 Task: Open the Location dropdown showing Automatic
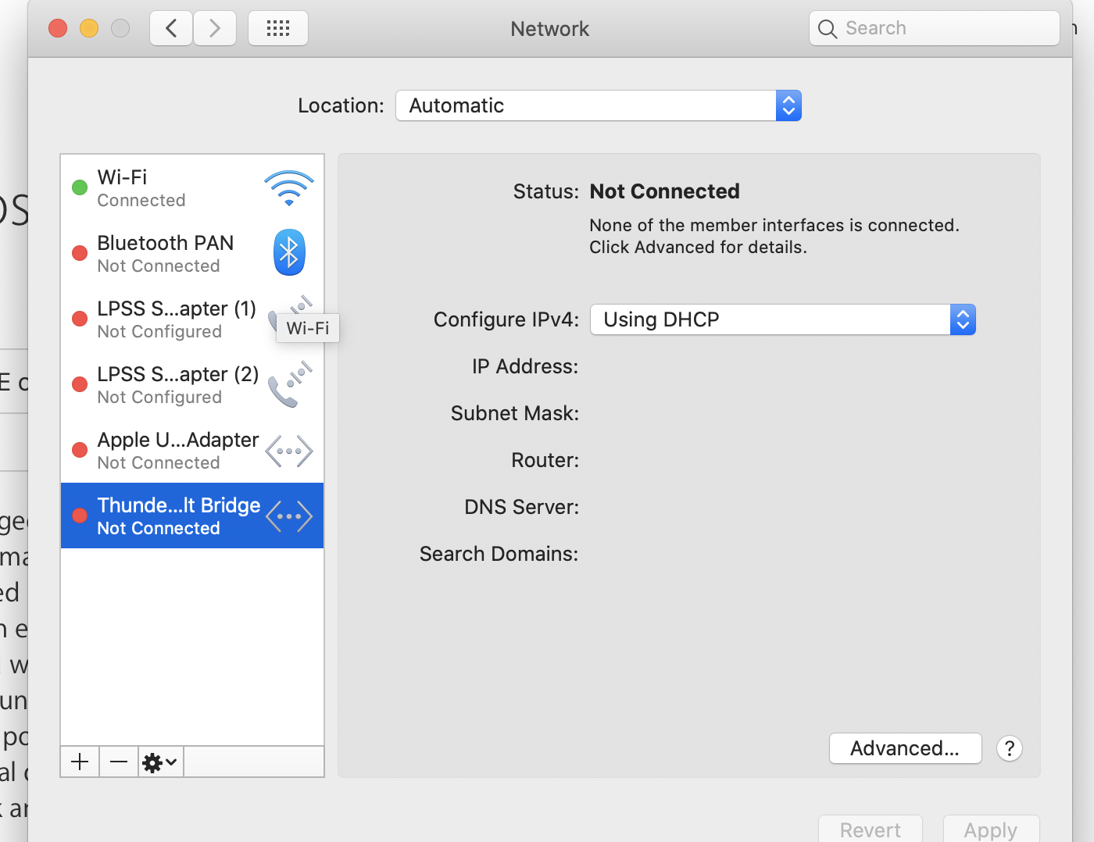pyautogui.click(x=599, y=105)
